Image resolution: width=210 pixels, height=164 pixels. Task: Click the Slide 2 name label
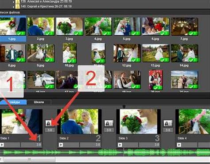click(64, 138)
